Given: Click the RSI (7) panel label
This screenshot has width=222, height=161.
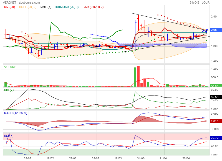Looking at the screenshot, I should tap(9, 136).
